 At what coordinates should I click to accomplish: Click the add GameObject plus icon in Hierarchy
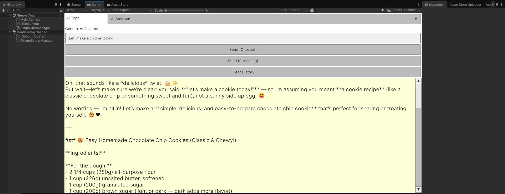coord(3,10)
